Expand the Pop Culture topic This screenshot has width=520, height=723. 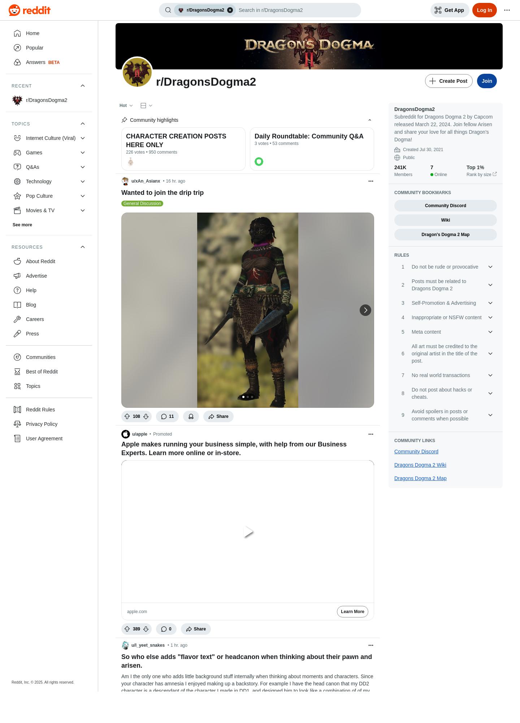pos(83,196)
